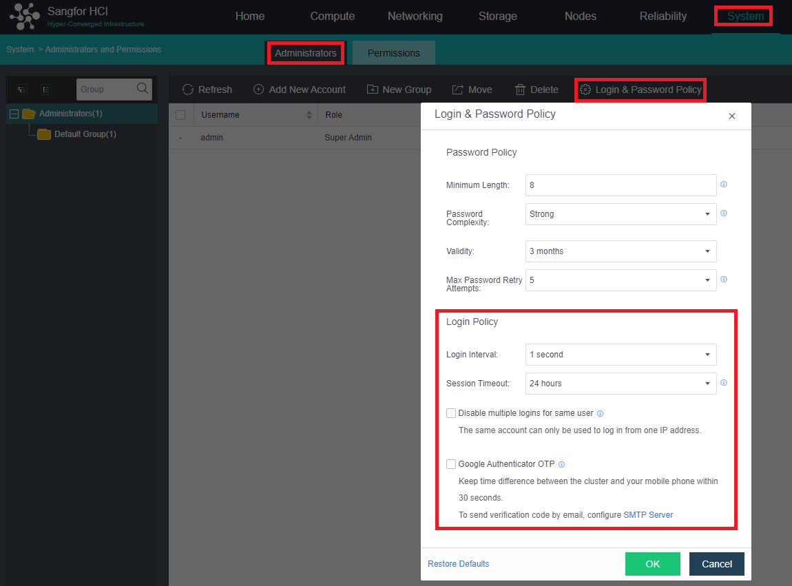Open Session Timeout dropdown

621,384
